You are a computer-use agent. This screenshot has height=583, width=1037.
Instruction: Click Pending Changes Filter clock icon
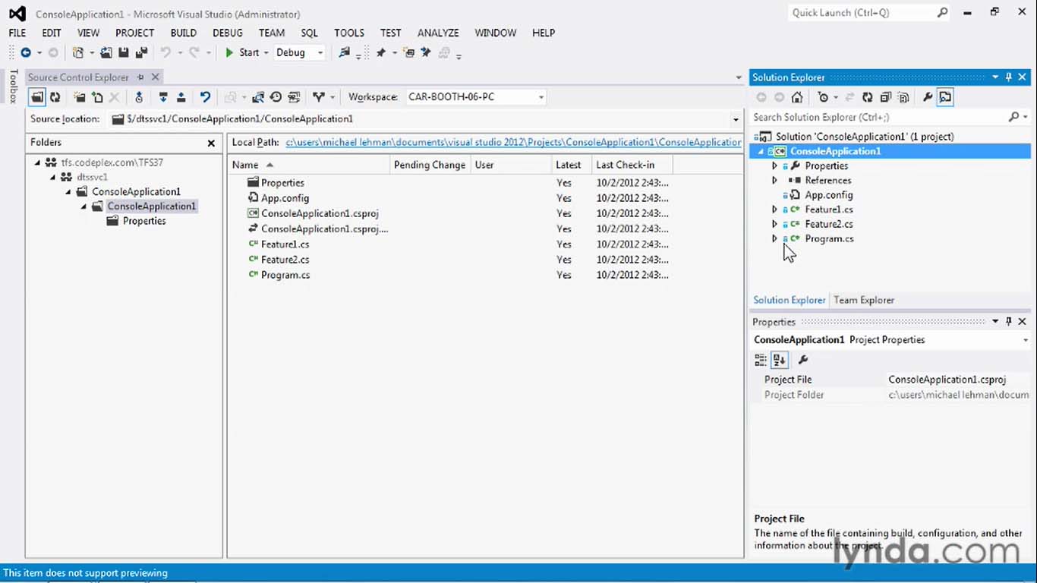pyautogui.click(x=823, y=97)
